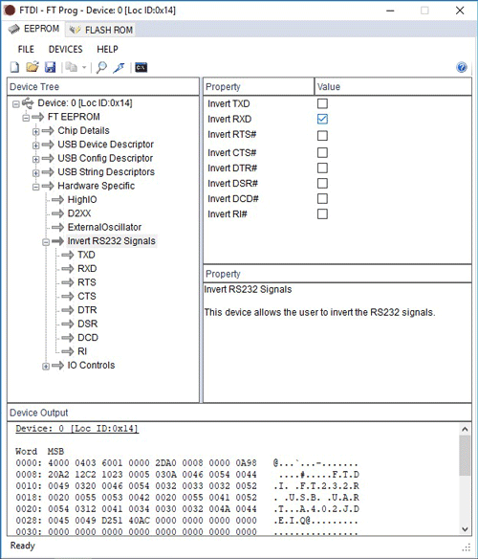Switch to the EEPROM tab
Screen dimensions: 478x559
pyautogui.click(x=33, y=29)
